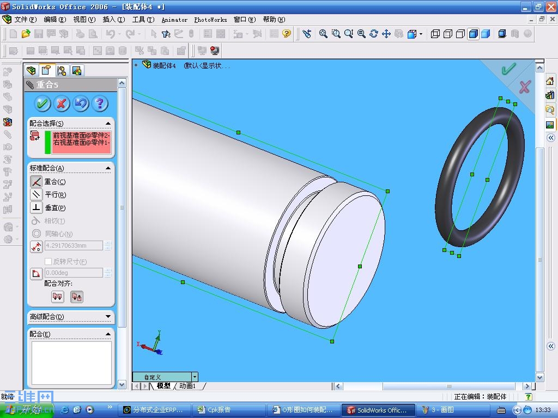Viewport: 558px width, 418px height.
Task: Switch to the PropertyManager tab
Action: pos(46,70)
